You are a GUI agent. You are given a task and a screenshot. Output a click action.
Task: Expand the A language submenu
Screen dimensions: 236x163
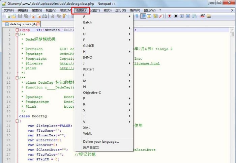[104, 17]
